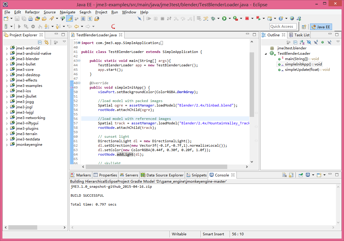
Task: Click the Debug bug icon
Action: click(x=213, y=19)
